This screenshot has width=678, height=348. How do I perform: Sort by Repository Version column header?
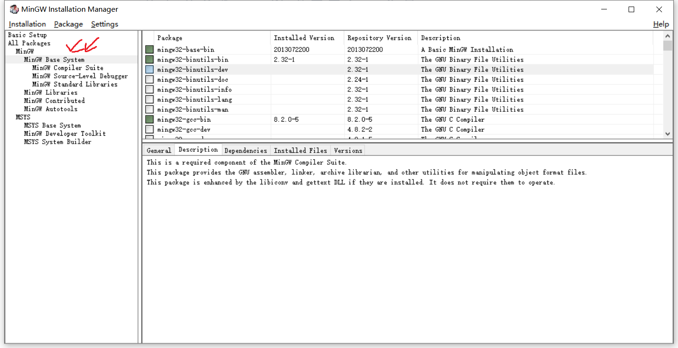tap(381, 38)
